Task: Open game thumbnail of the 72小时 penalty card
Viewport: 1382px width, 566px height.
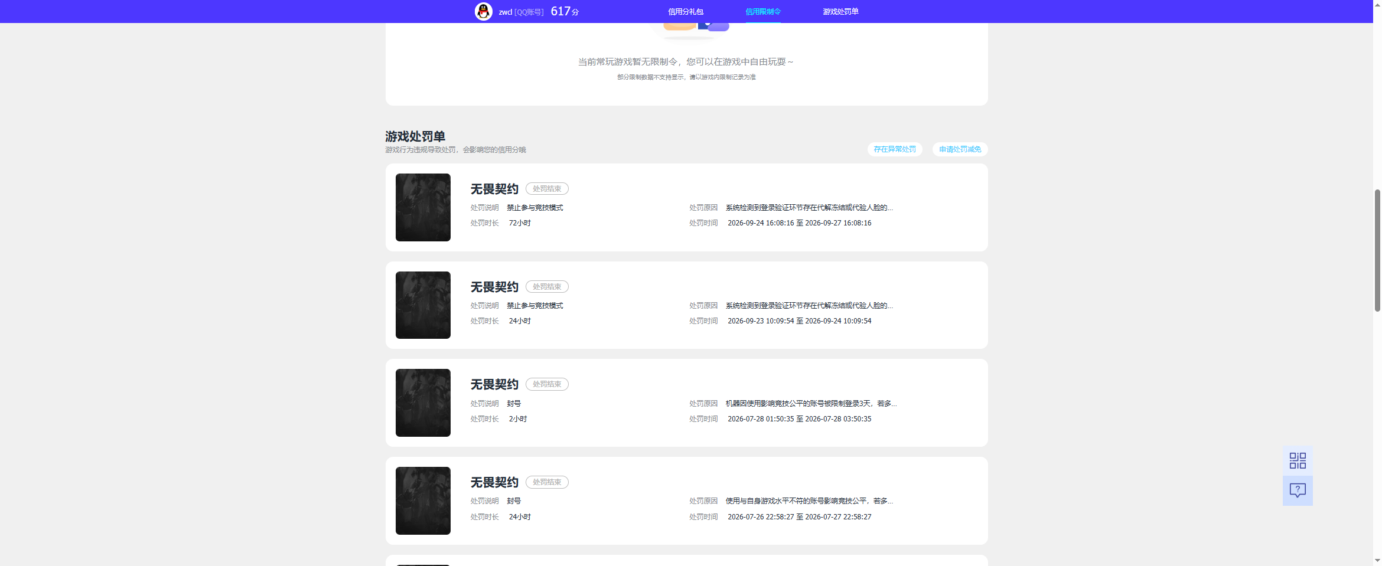Action: 423,207
